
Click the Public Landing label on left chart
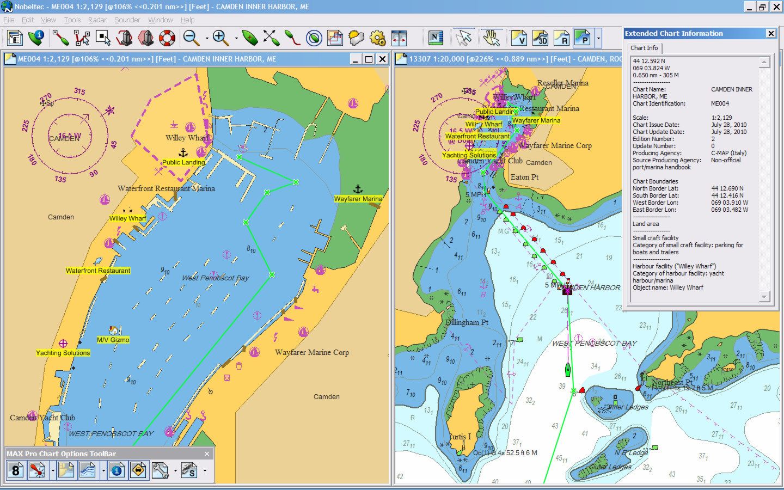(183, 162)
